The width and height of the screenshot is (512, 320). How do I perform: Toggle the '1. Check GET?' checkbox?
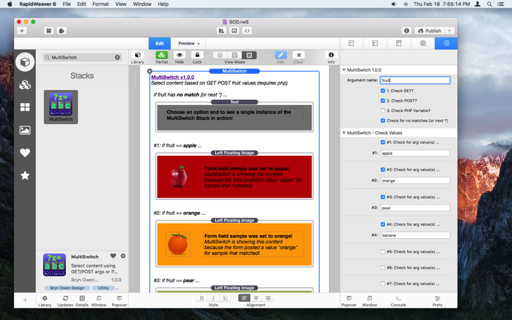(x=383, y=91)
